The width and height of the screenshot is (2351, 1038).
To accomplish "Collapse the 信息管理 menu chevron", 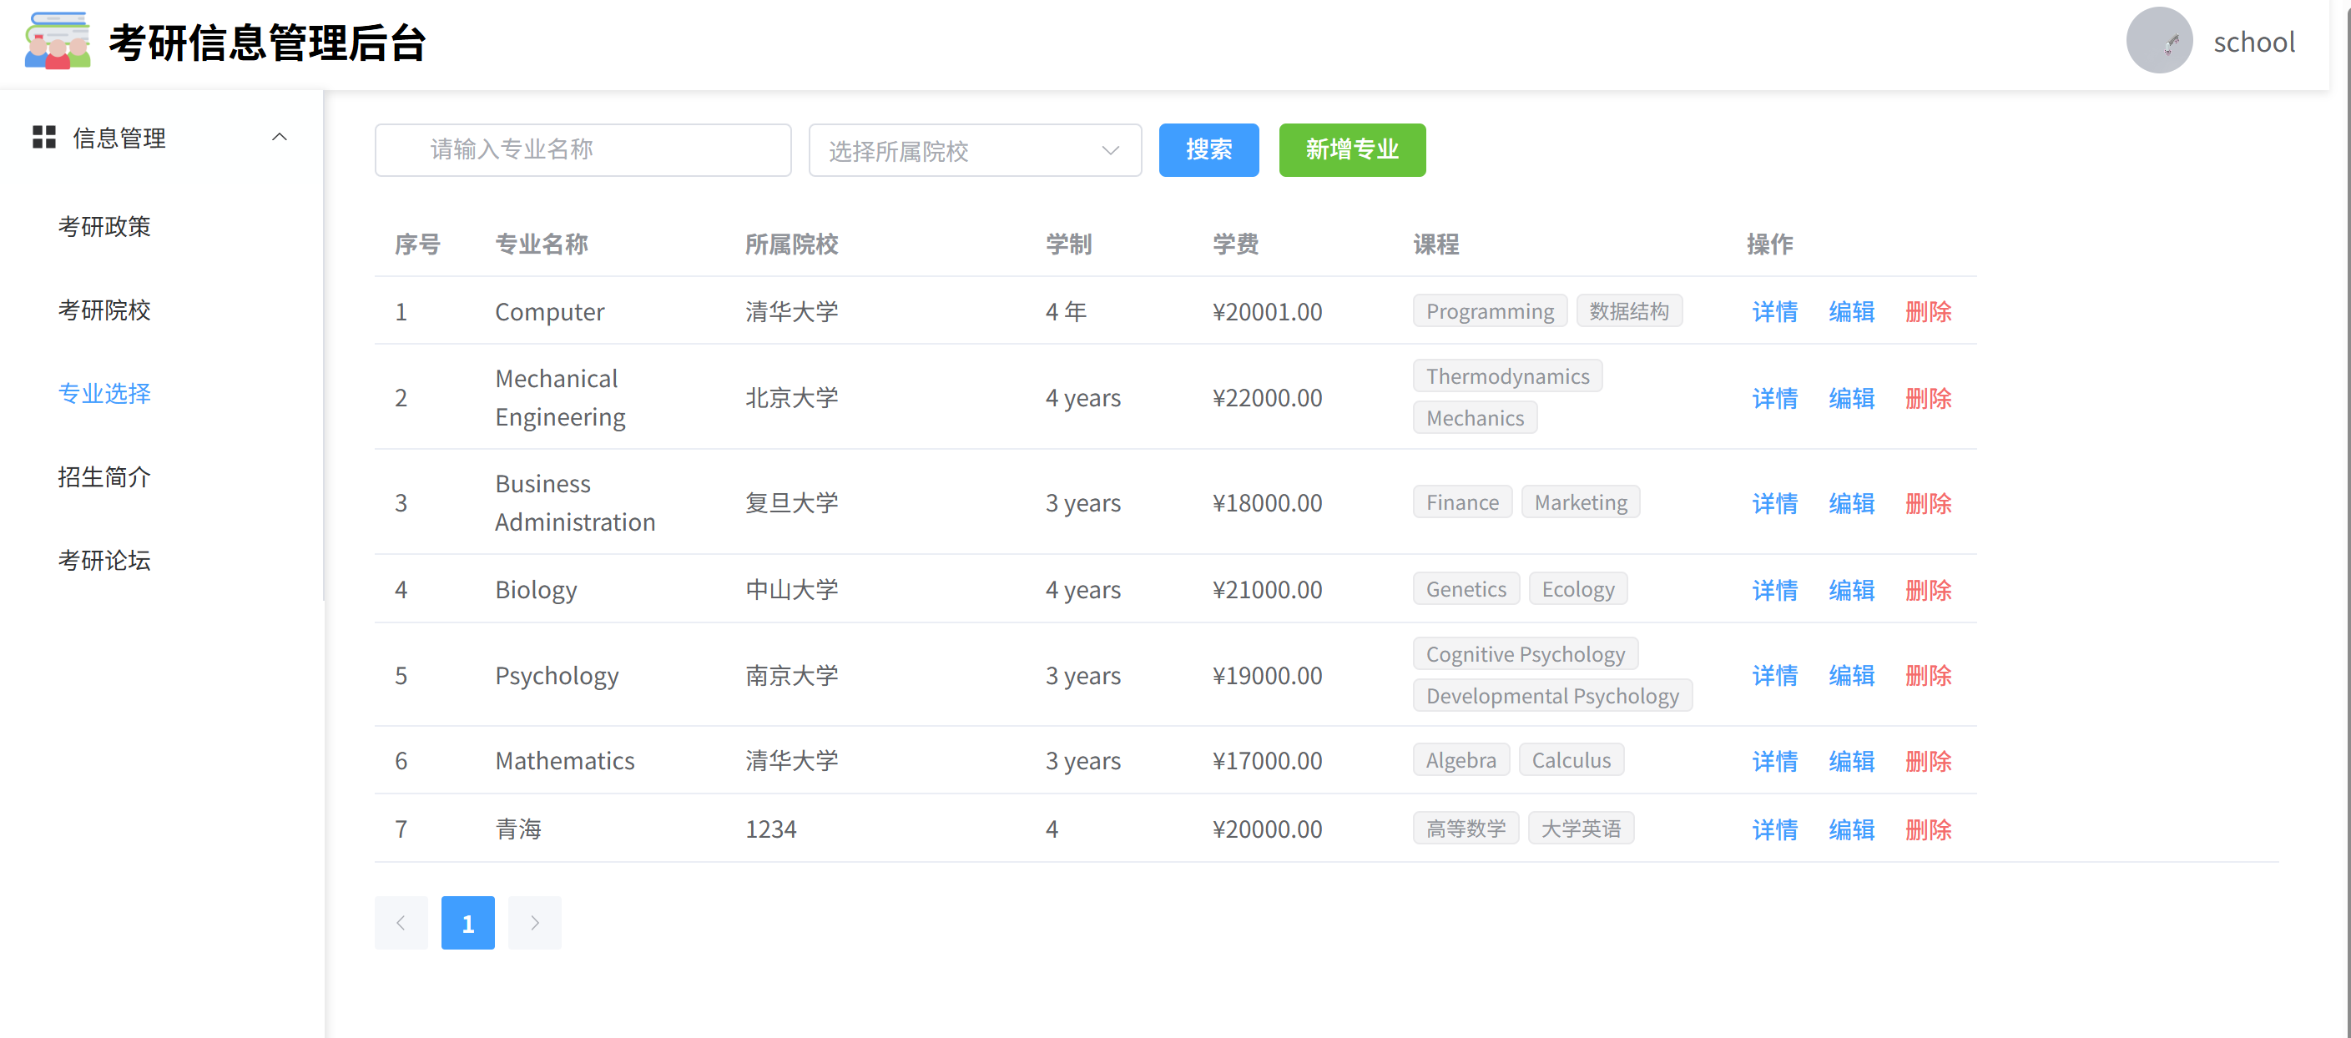I will point(280,137).
